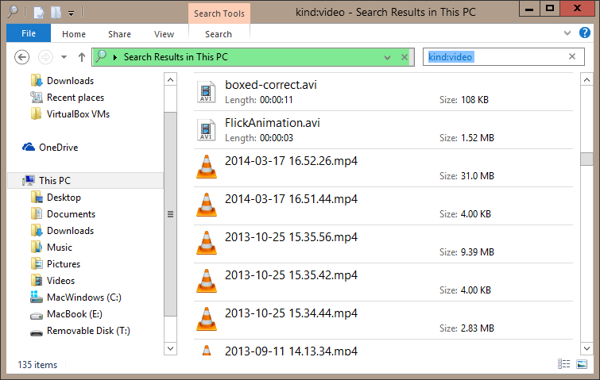The width and height of the screenshot is (600, 380).
Task: Switch to Details view icon
Action: (564, 364)
